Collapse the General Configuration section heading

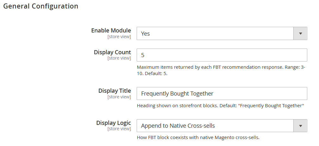click(x=41, y=6)
